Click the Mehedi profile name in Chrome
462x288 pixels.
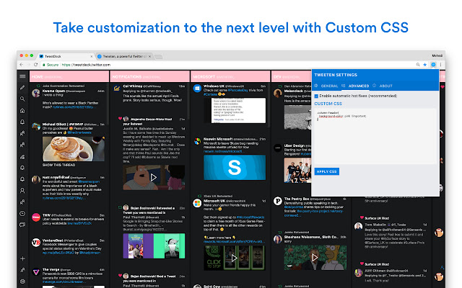(437, 55)
